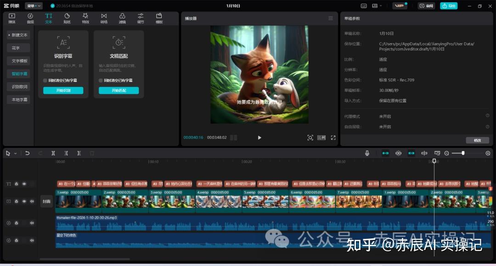Click the 审阅 review button
Viewport: 496px width, 266px height.
tap(426, 6)
